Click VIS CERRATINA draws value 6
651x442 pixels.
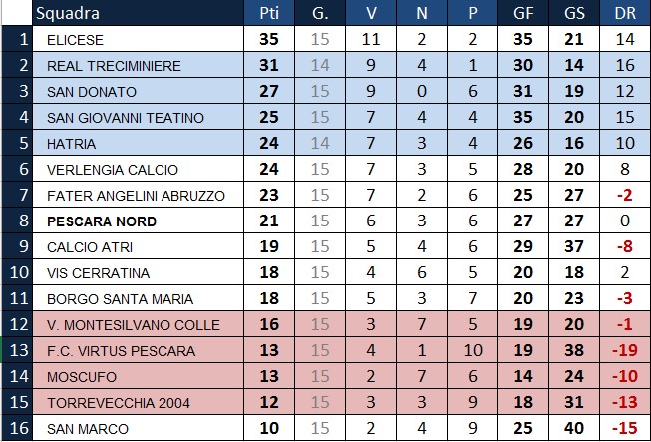[x=422, y=273]
